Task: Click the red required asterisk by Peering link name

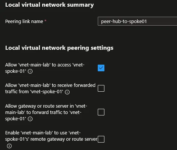Action: (x=46, y=21)
